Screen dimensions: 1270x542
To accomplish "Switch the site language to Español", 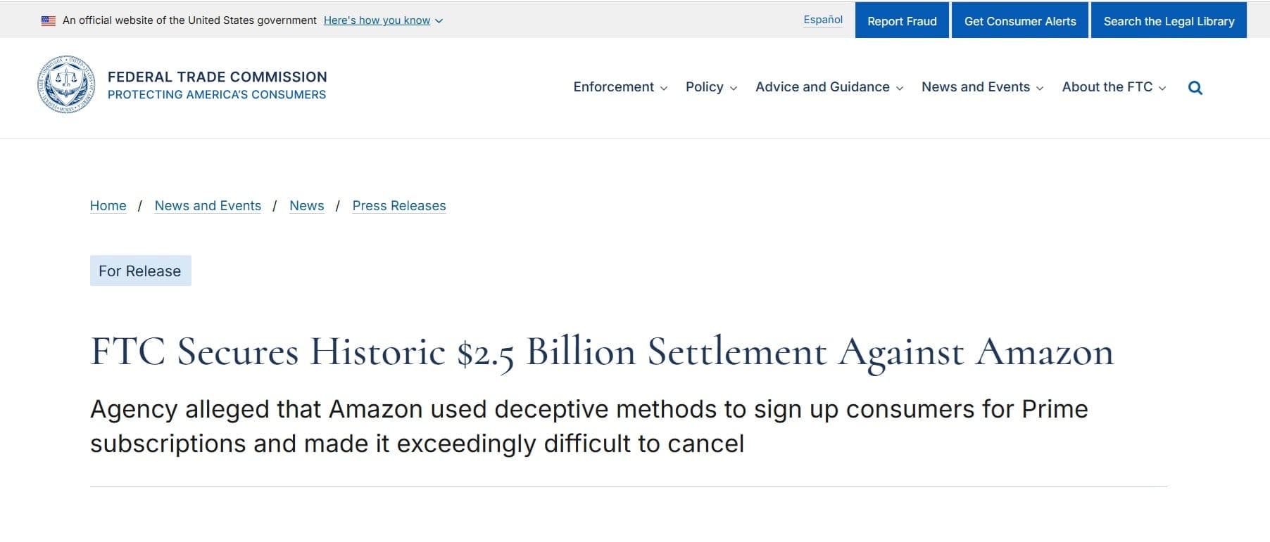I will tap(823, 20).
